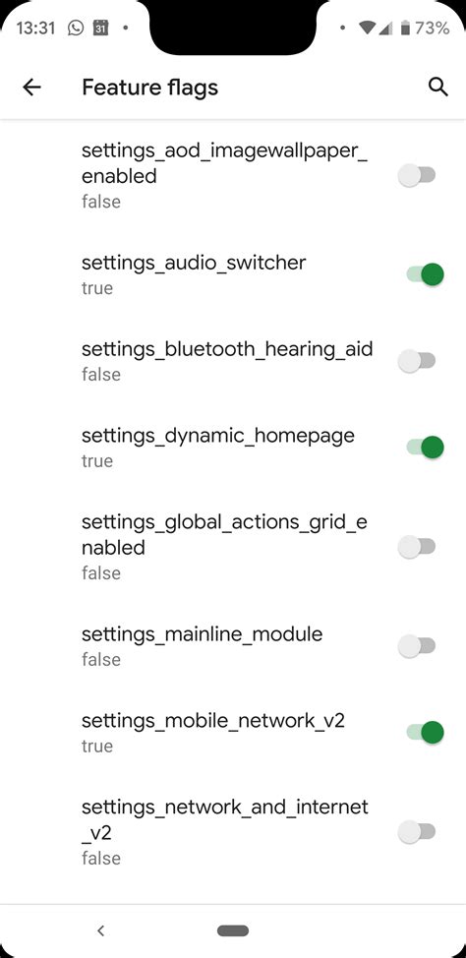Image resolution: width=466 pixels, height=958 pixels.
Task: Disable the settings_audio_switcher toggle
Action: point(425,274)
